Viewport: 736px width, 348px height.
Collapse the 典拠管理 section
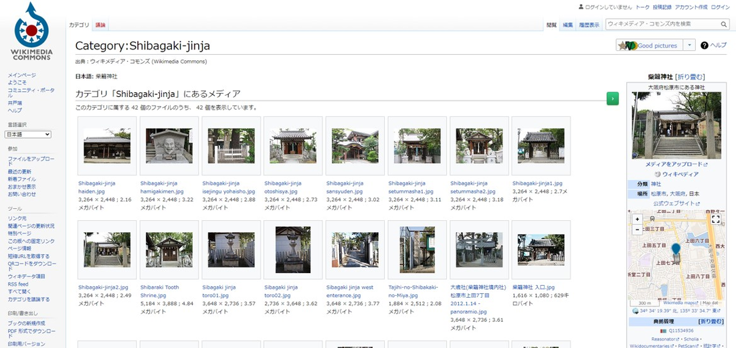coord(711,322)
